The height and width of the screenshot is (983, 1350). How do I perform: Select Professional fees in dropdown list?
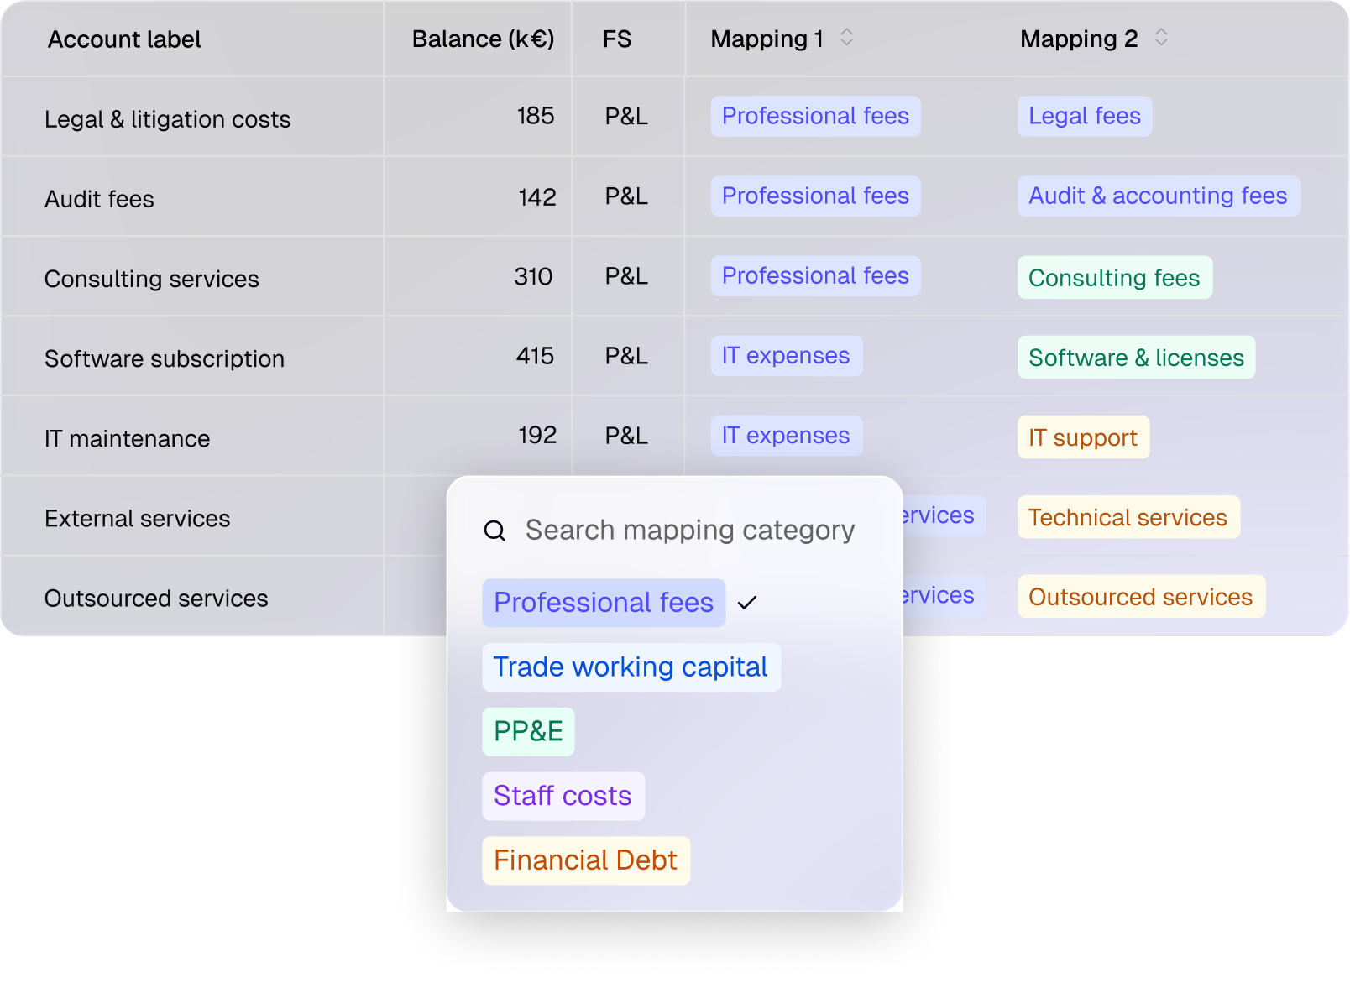pos(604,603)
